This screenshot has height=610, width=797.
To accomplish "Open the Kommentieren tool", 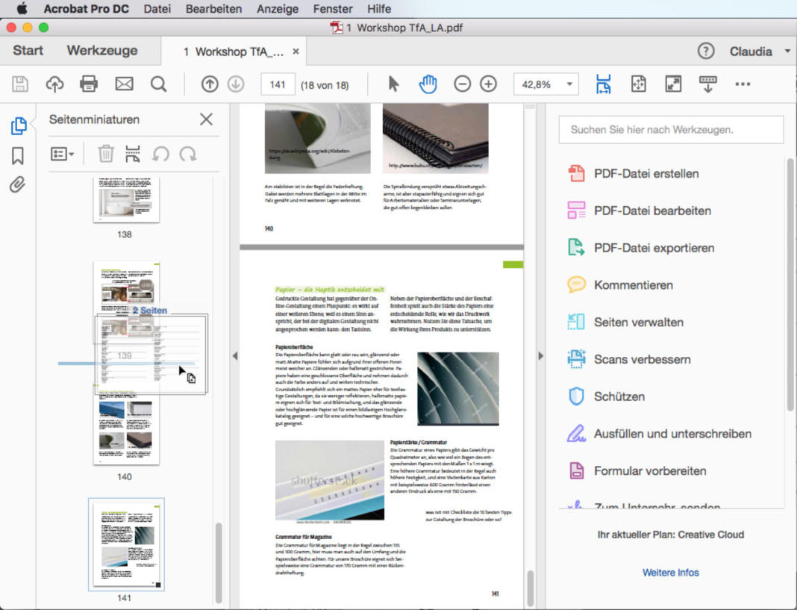I will (619, 285).
